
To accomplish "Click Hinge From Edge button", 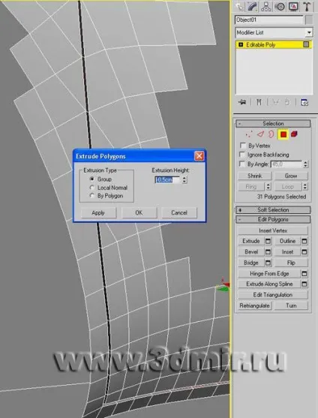I will (x=269, y=273).
